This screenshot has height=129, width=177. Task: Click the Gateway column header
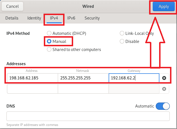tap(134, 71)
